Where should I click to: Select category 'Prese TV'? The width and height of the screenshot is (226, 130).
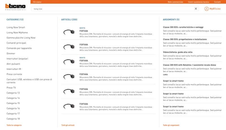tap(11, 88)
